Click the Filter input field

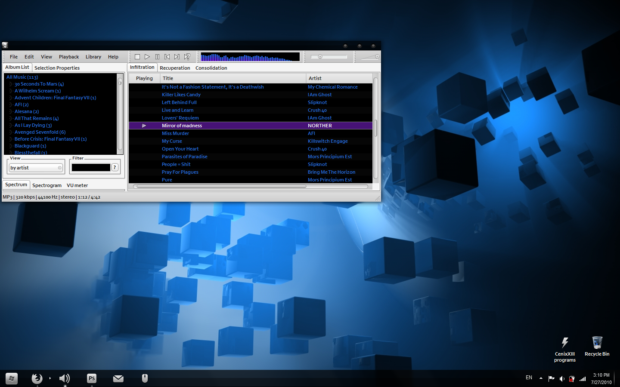(91, 167)
